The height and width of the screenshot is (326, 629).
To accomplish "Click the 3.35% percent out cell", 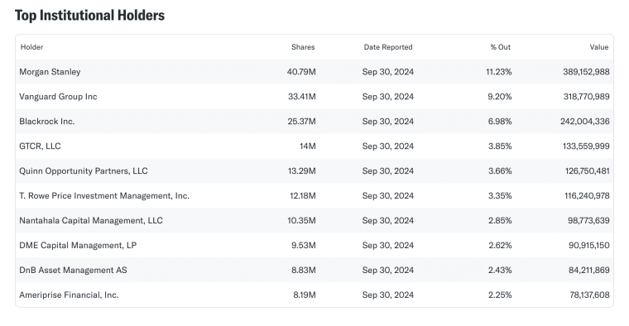I will [500, 196].
